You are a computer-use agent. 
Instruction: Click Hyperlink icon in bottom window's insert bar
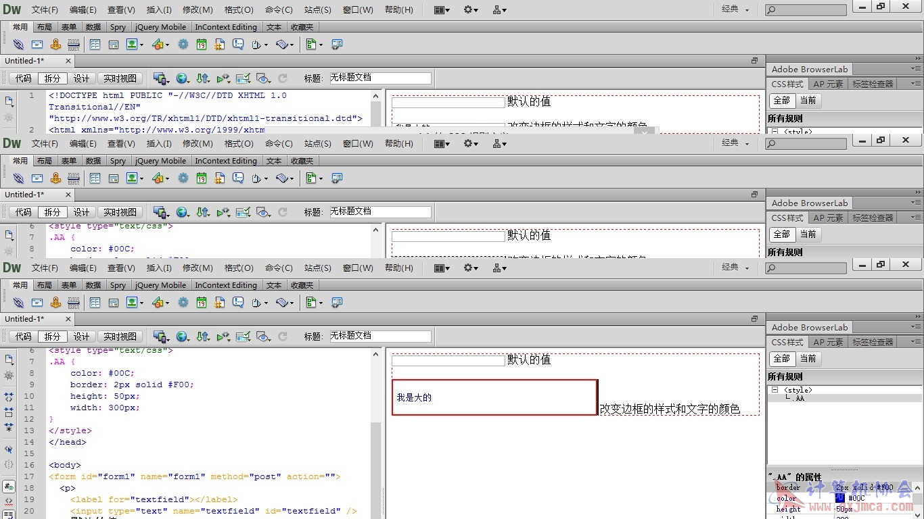point(18,303)
